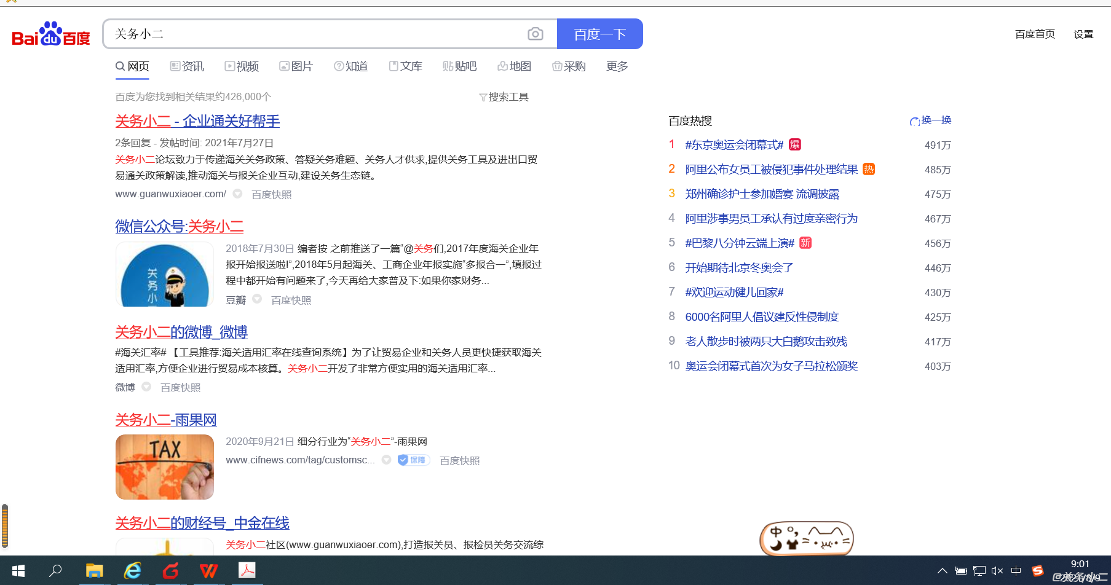Open File Explorer from the taskbar

coord(94,571)
